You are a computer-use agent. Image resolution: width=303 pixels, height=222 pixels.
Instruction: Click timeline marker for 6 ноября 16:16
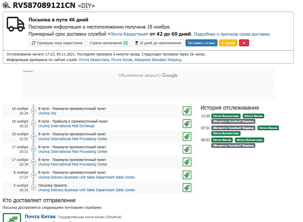coord(33,188)
